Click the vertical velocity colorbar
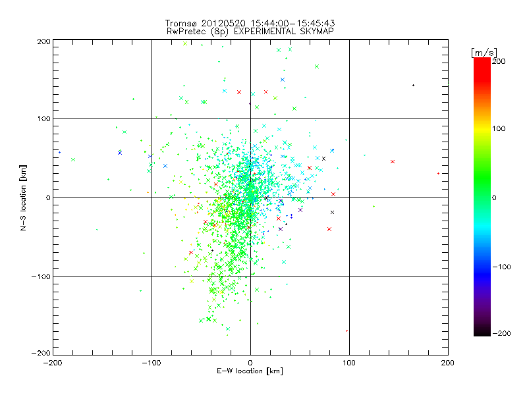Screen dimensions: 527x395 point(482,197)
